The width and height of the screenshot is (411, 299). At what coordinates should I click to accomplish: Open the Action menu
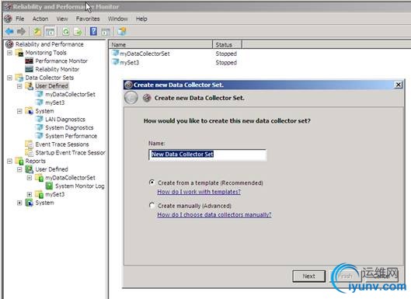click(x=40, y=19)
